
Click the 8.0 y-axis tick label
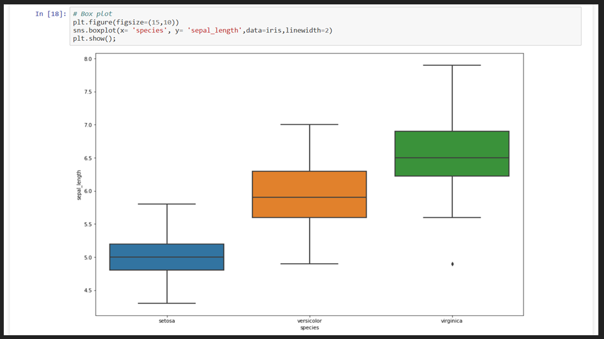pyautogui.click(x=87, y=59)
